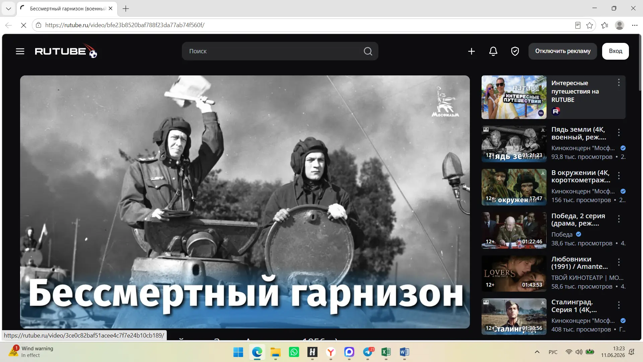This screenshot has height=362, width=643.
Task: Open title link Любовники (1991) / Amante
Action: coord(579,263)
